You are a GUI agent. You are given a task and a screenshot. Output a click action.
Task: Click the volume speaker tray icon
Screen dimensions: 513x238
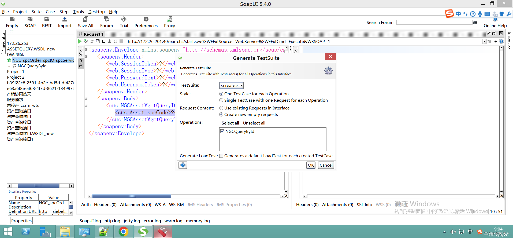pos(453,232)
